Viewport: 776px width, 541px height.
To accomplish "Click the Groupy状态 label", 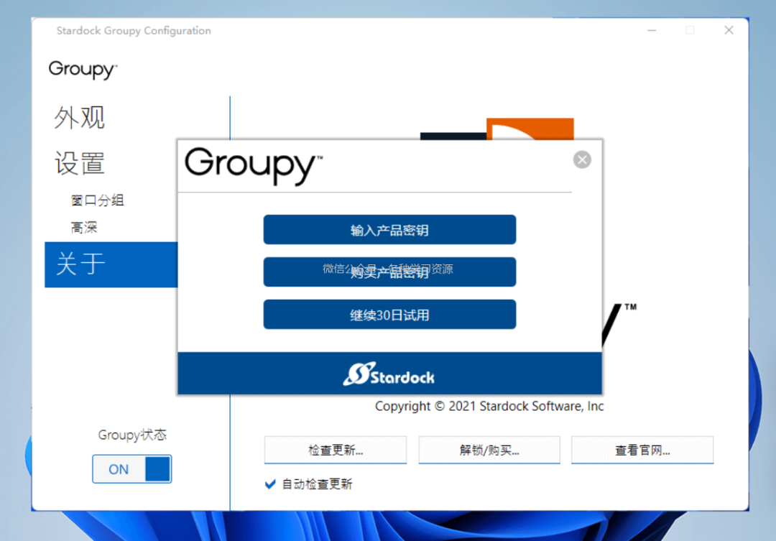I will [x=132, y=435].
